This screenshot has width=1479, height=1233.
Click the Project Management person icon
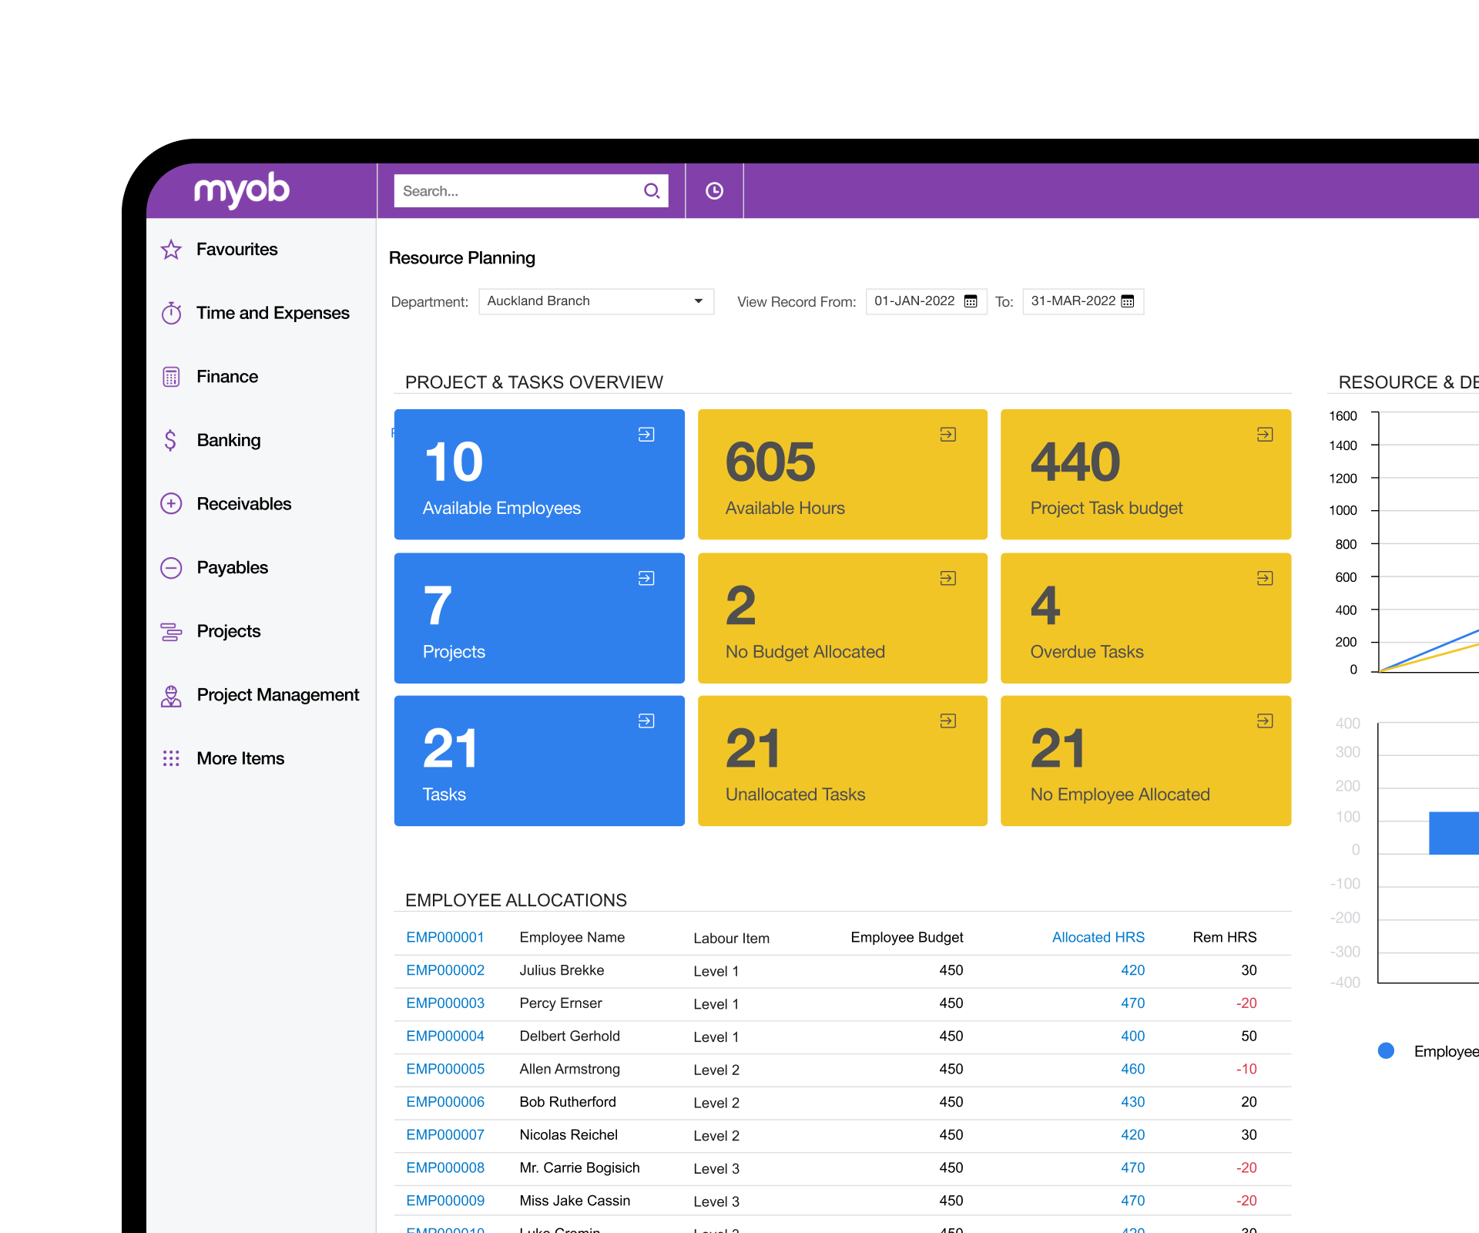171,695
